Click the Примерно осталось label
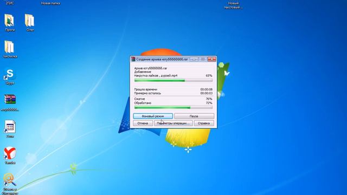 coord(147,93)
